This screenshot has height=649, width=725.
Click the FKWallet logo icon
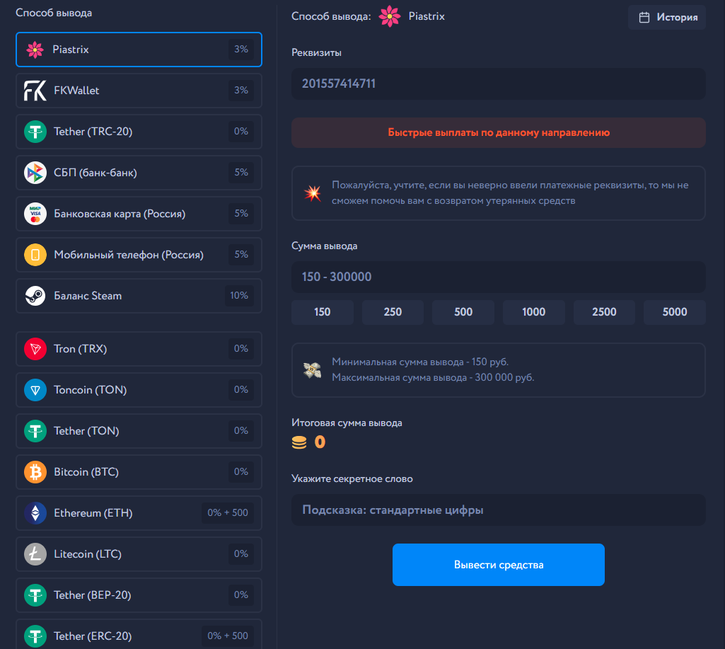35,91
